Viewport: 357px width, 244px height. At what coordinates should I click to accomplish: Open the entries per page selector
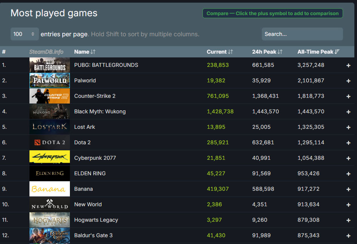(25, 34)
